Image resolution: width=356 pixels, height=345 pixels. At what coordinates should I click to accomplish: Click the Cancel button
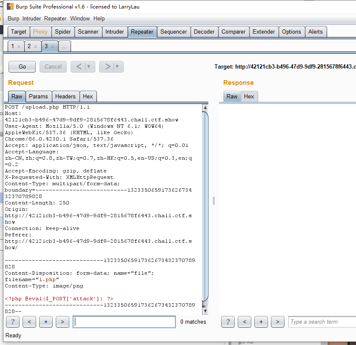point(53,66)
